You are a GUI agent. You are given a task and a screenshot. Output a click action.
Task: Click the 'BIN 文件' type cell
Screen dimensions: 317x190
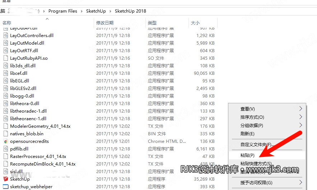[157, 134]
